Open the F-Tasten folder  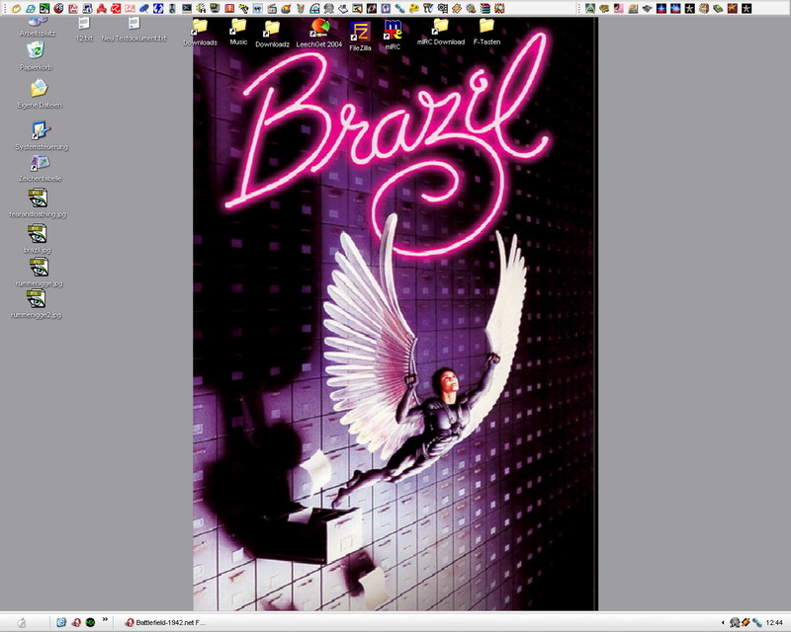486,32
